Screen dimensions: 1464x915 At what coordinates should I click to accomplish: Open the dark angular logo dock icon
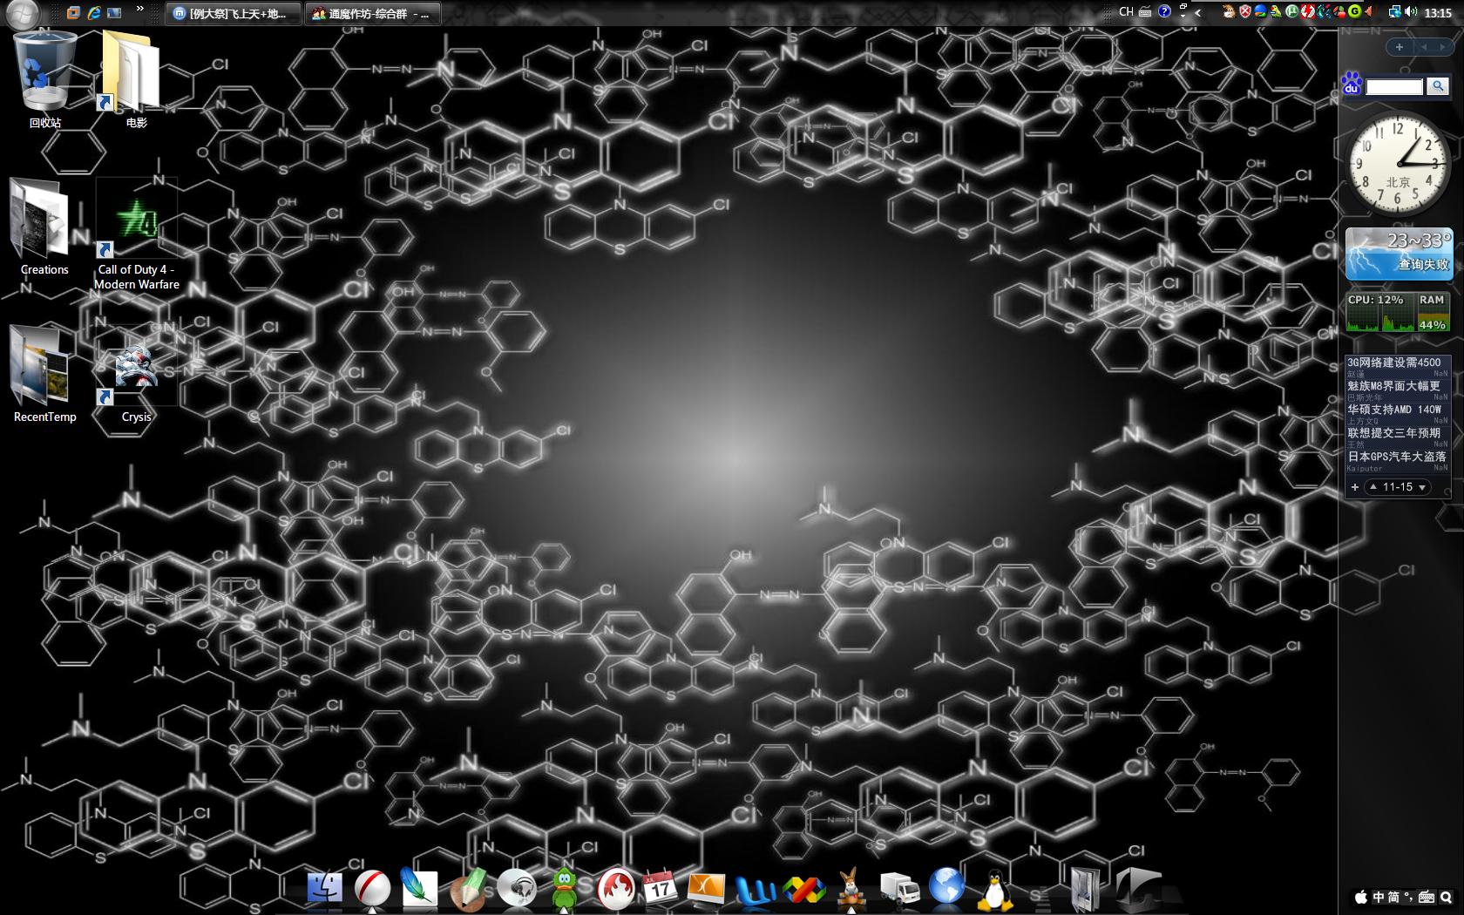1138,888
